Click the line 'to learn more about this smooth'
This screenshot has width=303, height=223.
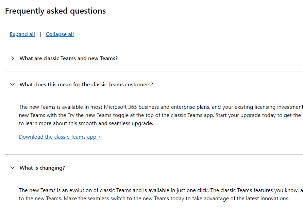[86, 123]
